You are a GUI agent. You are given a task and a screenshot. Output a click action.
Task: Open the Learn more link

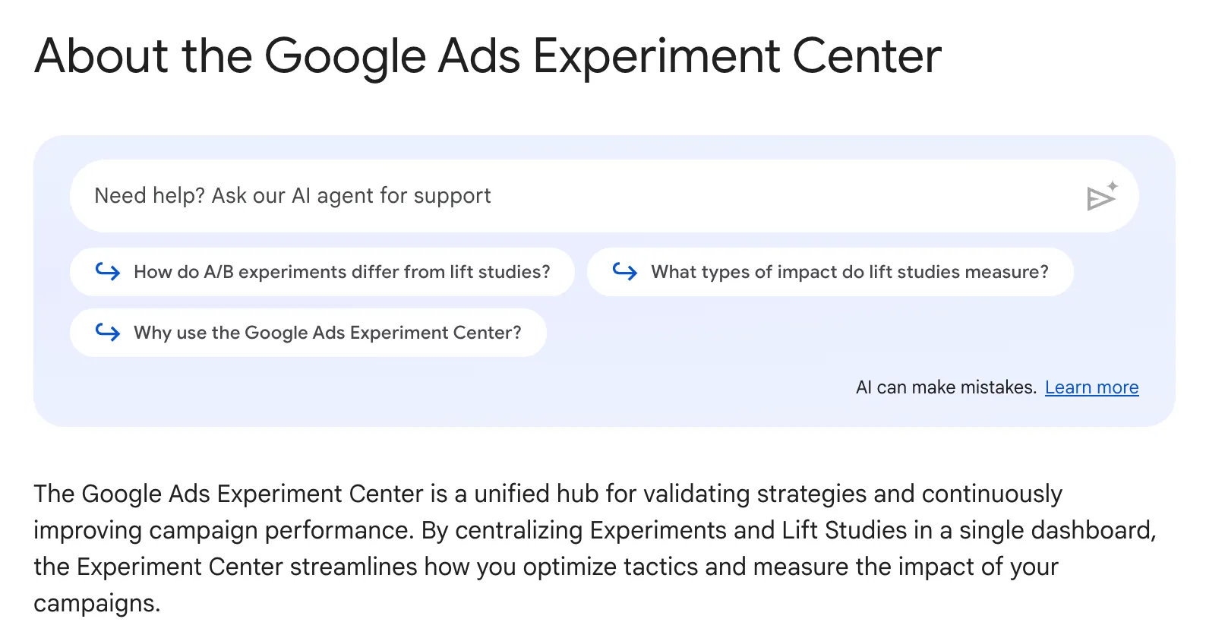tap(1091, 387)
